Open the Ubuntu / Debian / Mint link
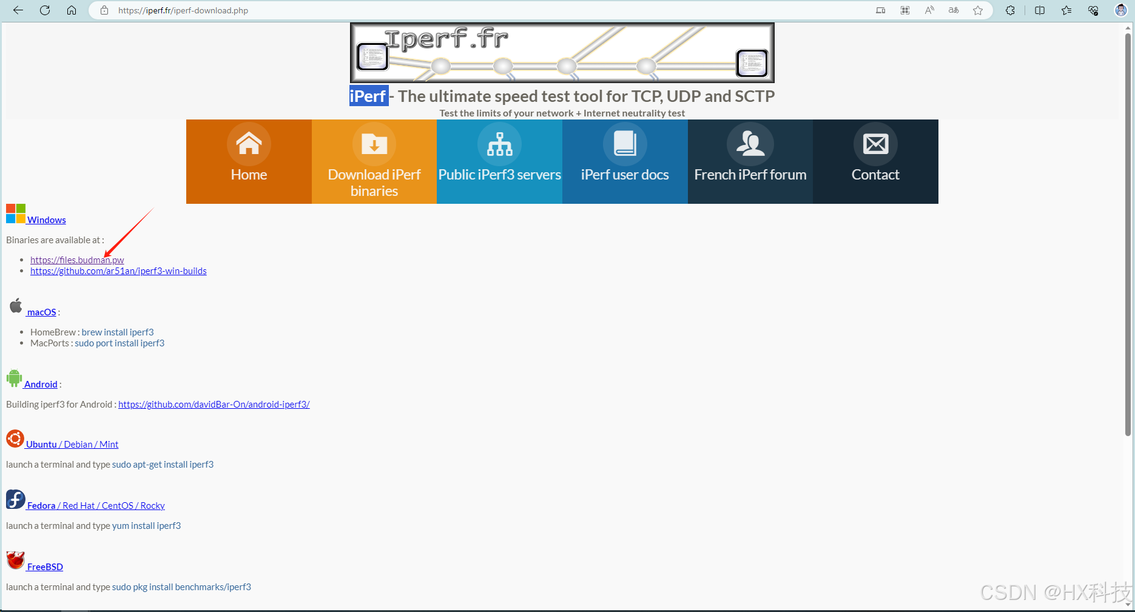Viewport: 1135px width, 612px height. coord(72,444)
